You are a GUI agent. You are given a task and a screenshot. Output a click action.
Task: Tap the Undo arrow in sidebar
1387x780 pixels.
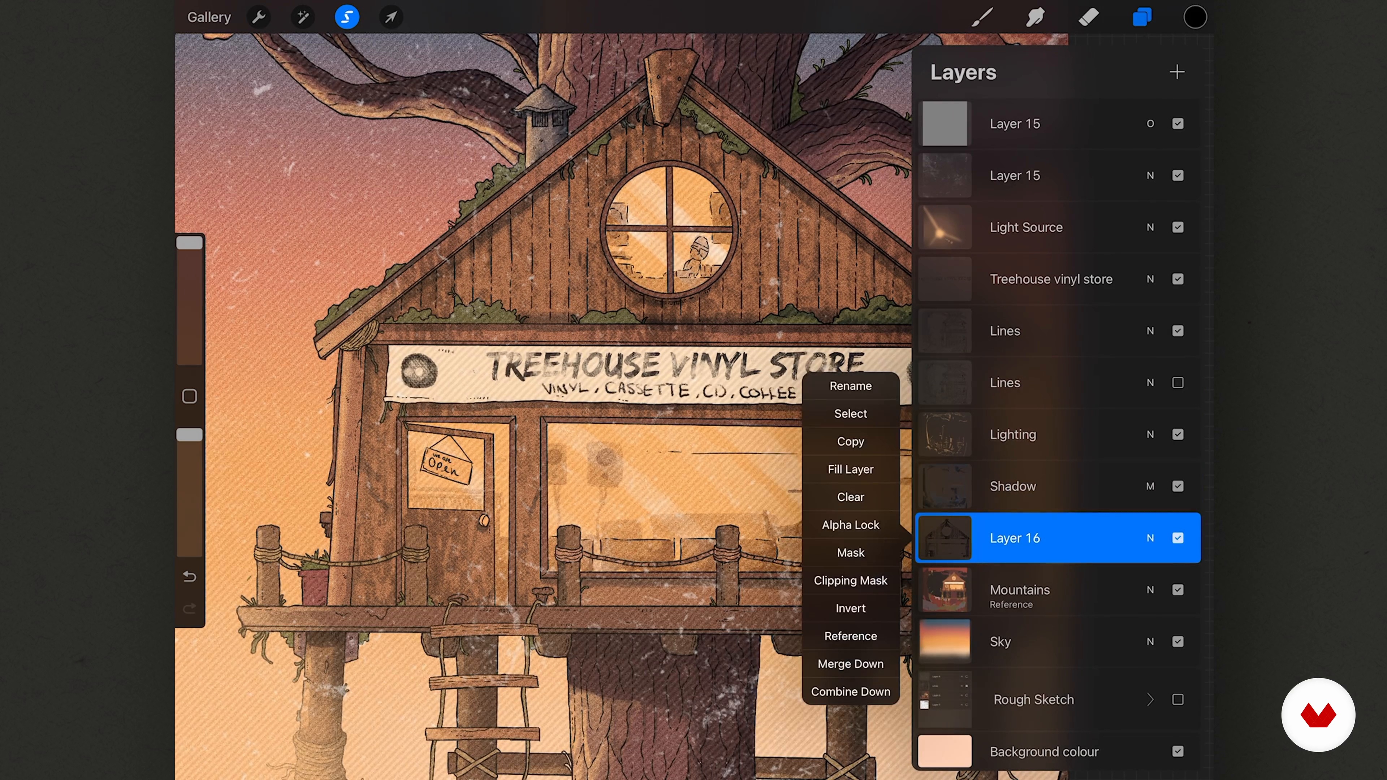[190, 577]
